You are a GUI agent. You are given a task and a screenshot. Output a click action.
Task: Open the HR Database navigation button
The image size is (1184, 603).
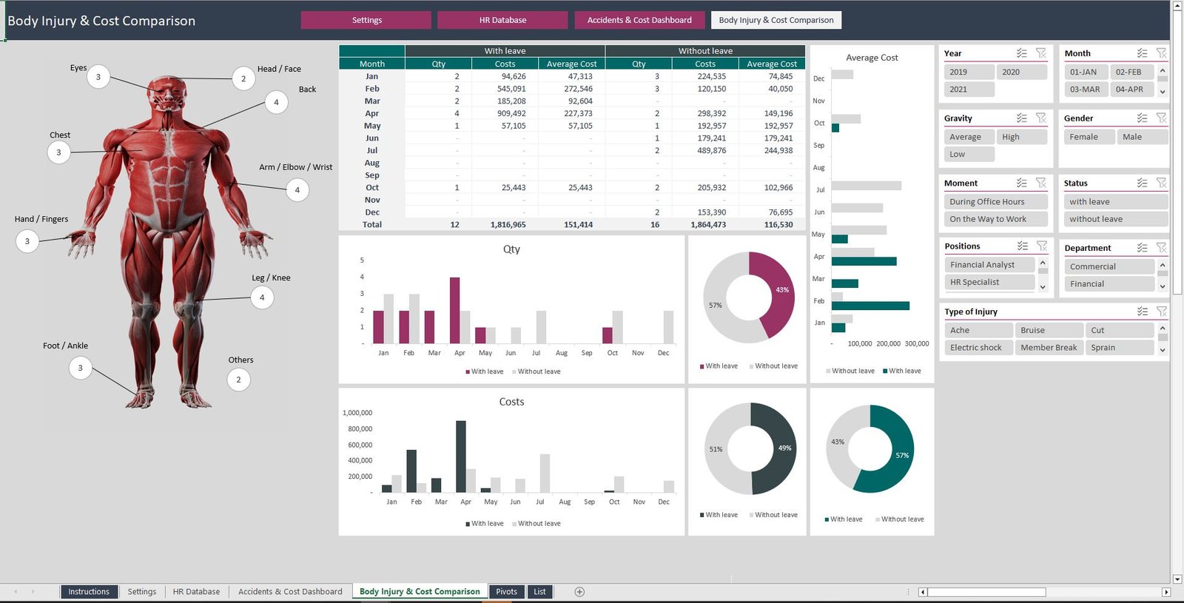pos(502,20)
